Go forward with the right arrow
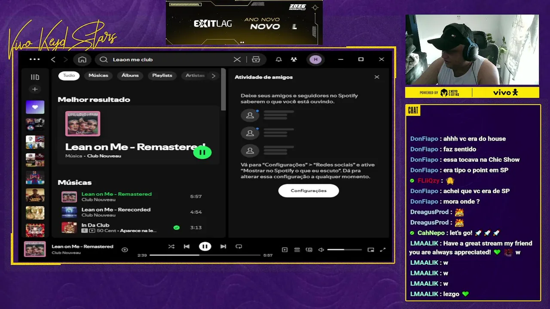This screenshot has height=309, width=550. pos(66,59)
